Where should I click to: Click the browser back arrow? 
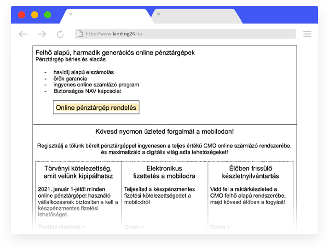coord(23,34)
